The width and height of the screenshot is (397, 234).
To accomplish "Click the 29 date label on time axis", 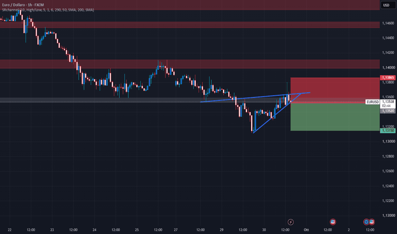I will [222, 230].
